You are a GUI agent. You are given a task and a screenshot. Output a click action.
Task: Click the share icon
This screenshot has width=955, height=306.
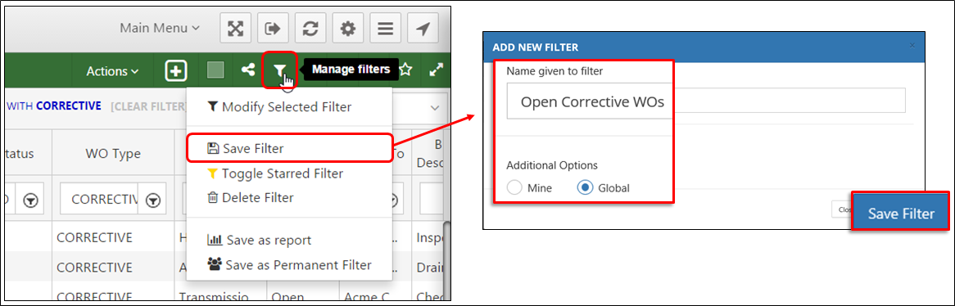click(247, 70)
